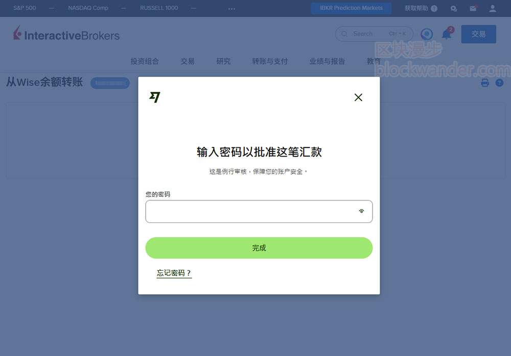
Task: Click the blue 交易 button
Action: (x=478, y=34)
